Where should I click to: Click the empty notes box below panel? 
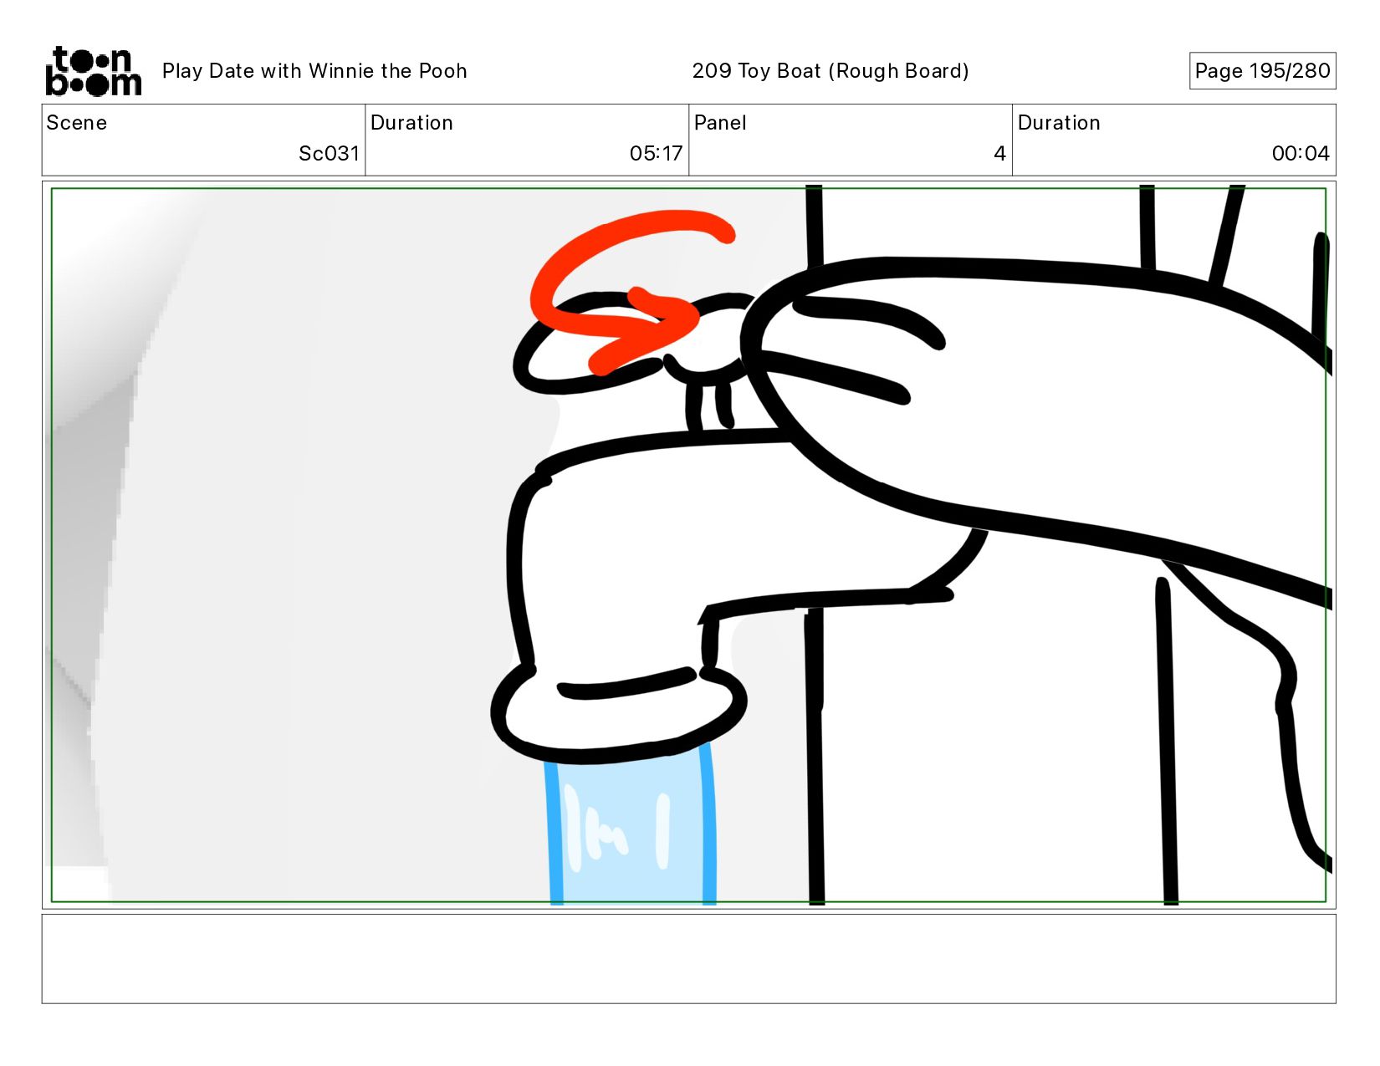point(688,959)
